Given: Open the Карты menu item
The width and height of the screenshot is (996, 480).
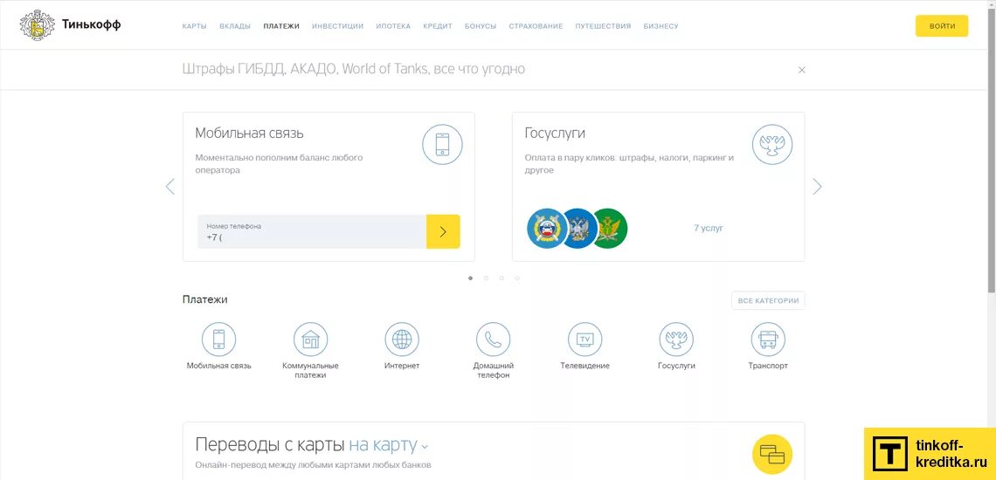Looking at the screenshot, I should [x=194, y=27].
